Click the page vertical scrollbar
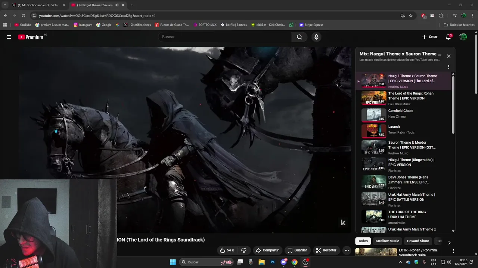478x268 pixels. tap(476, 64)
